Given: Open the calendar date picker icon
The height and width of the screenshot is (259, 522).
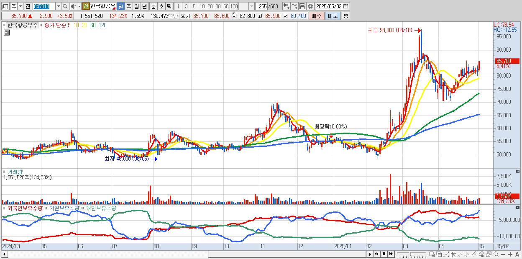Looking at the screenshot, I should click(x=345, y=7).
